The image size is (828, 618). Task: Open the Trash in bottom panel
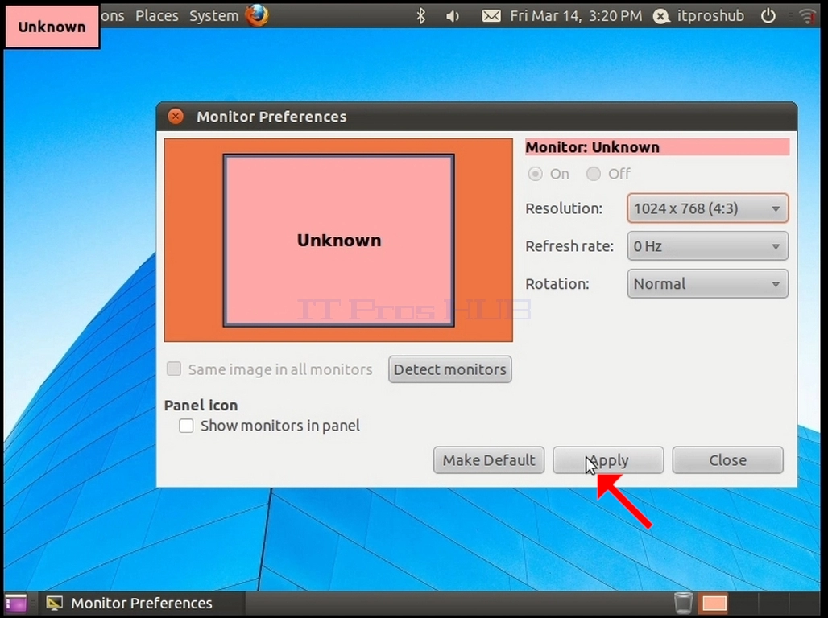[x=683, y=602]
